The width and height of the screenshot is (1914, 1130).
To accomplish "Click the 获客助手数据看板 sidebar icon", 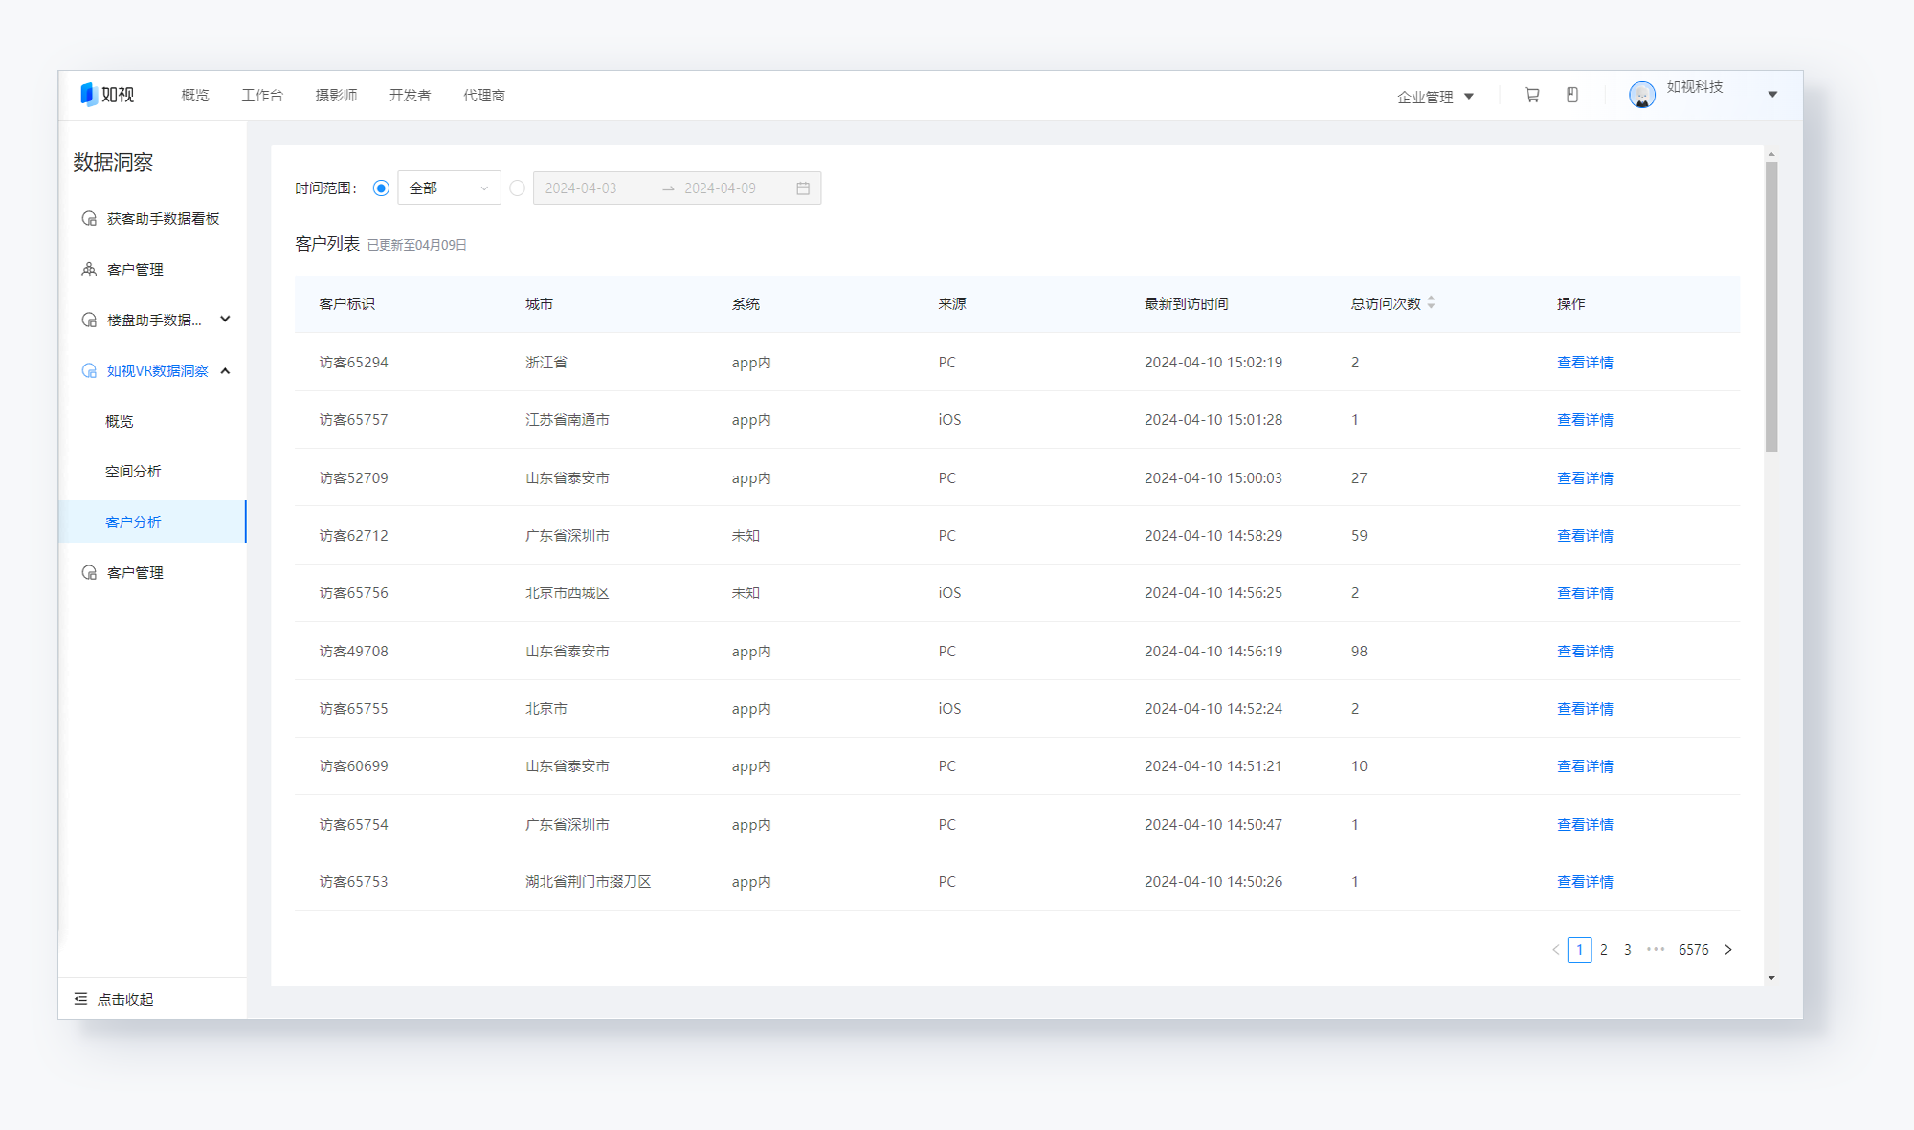I will click(x=89, y=218).
